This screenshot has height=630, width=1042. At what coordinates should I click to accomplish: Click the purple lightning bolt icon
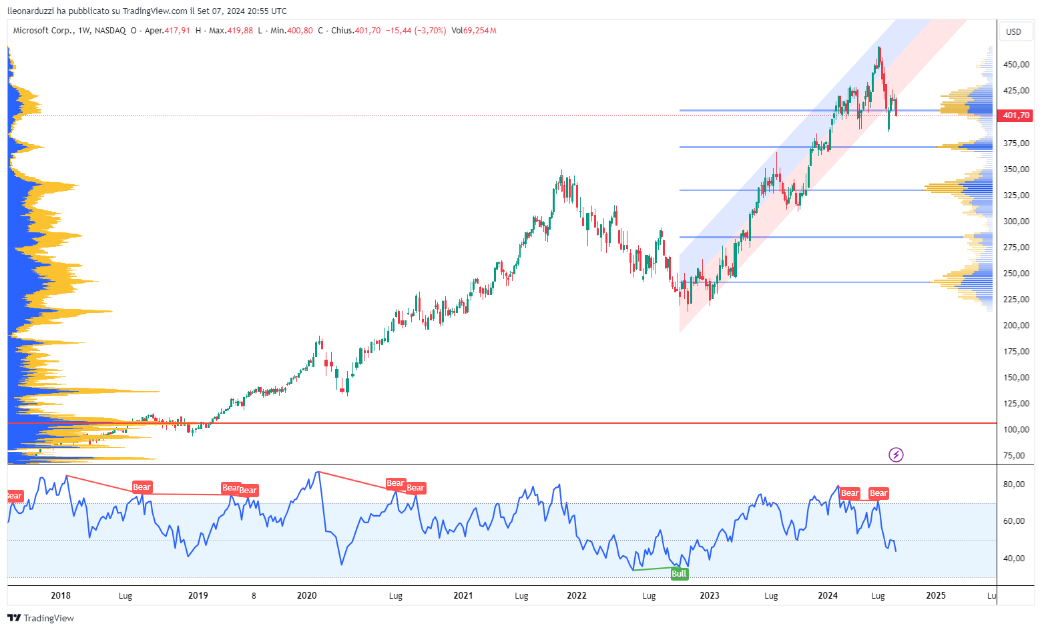tap(896, 455)
